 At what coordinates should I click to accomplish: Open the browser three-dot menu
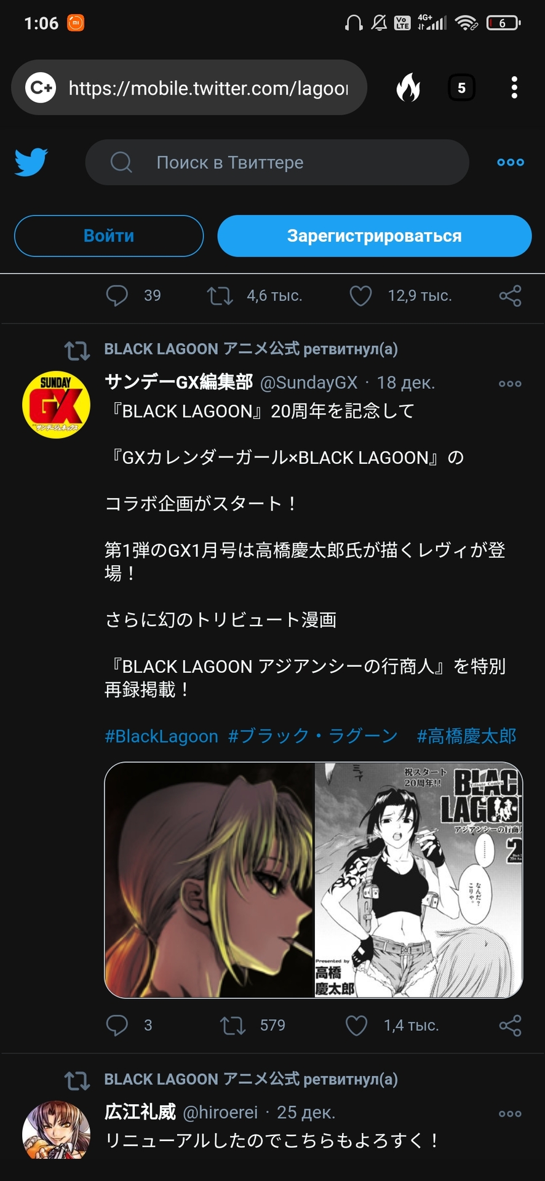coord(514,87)
